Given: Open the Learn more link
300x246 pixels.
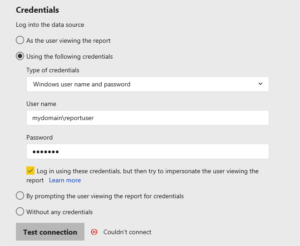Looking at the screenshot, I should 65,180.
